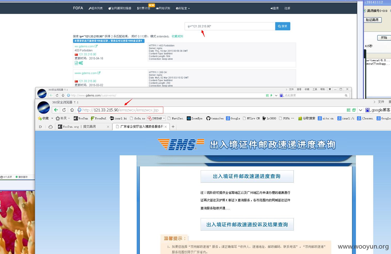
Task: Click 出入境证件邮政速递投诉及结果查询 button
Action: [247, 224]
